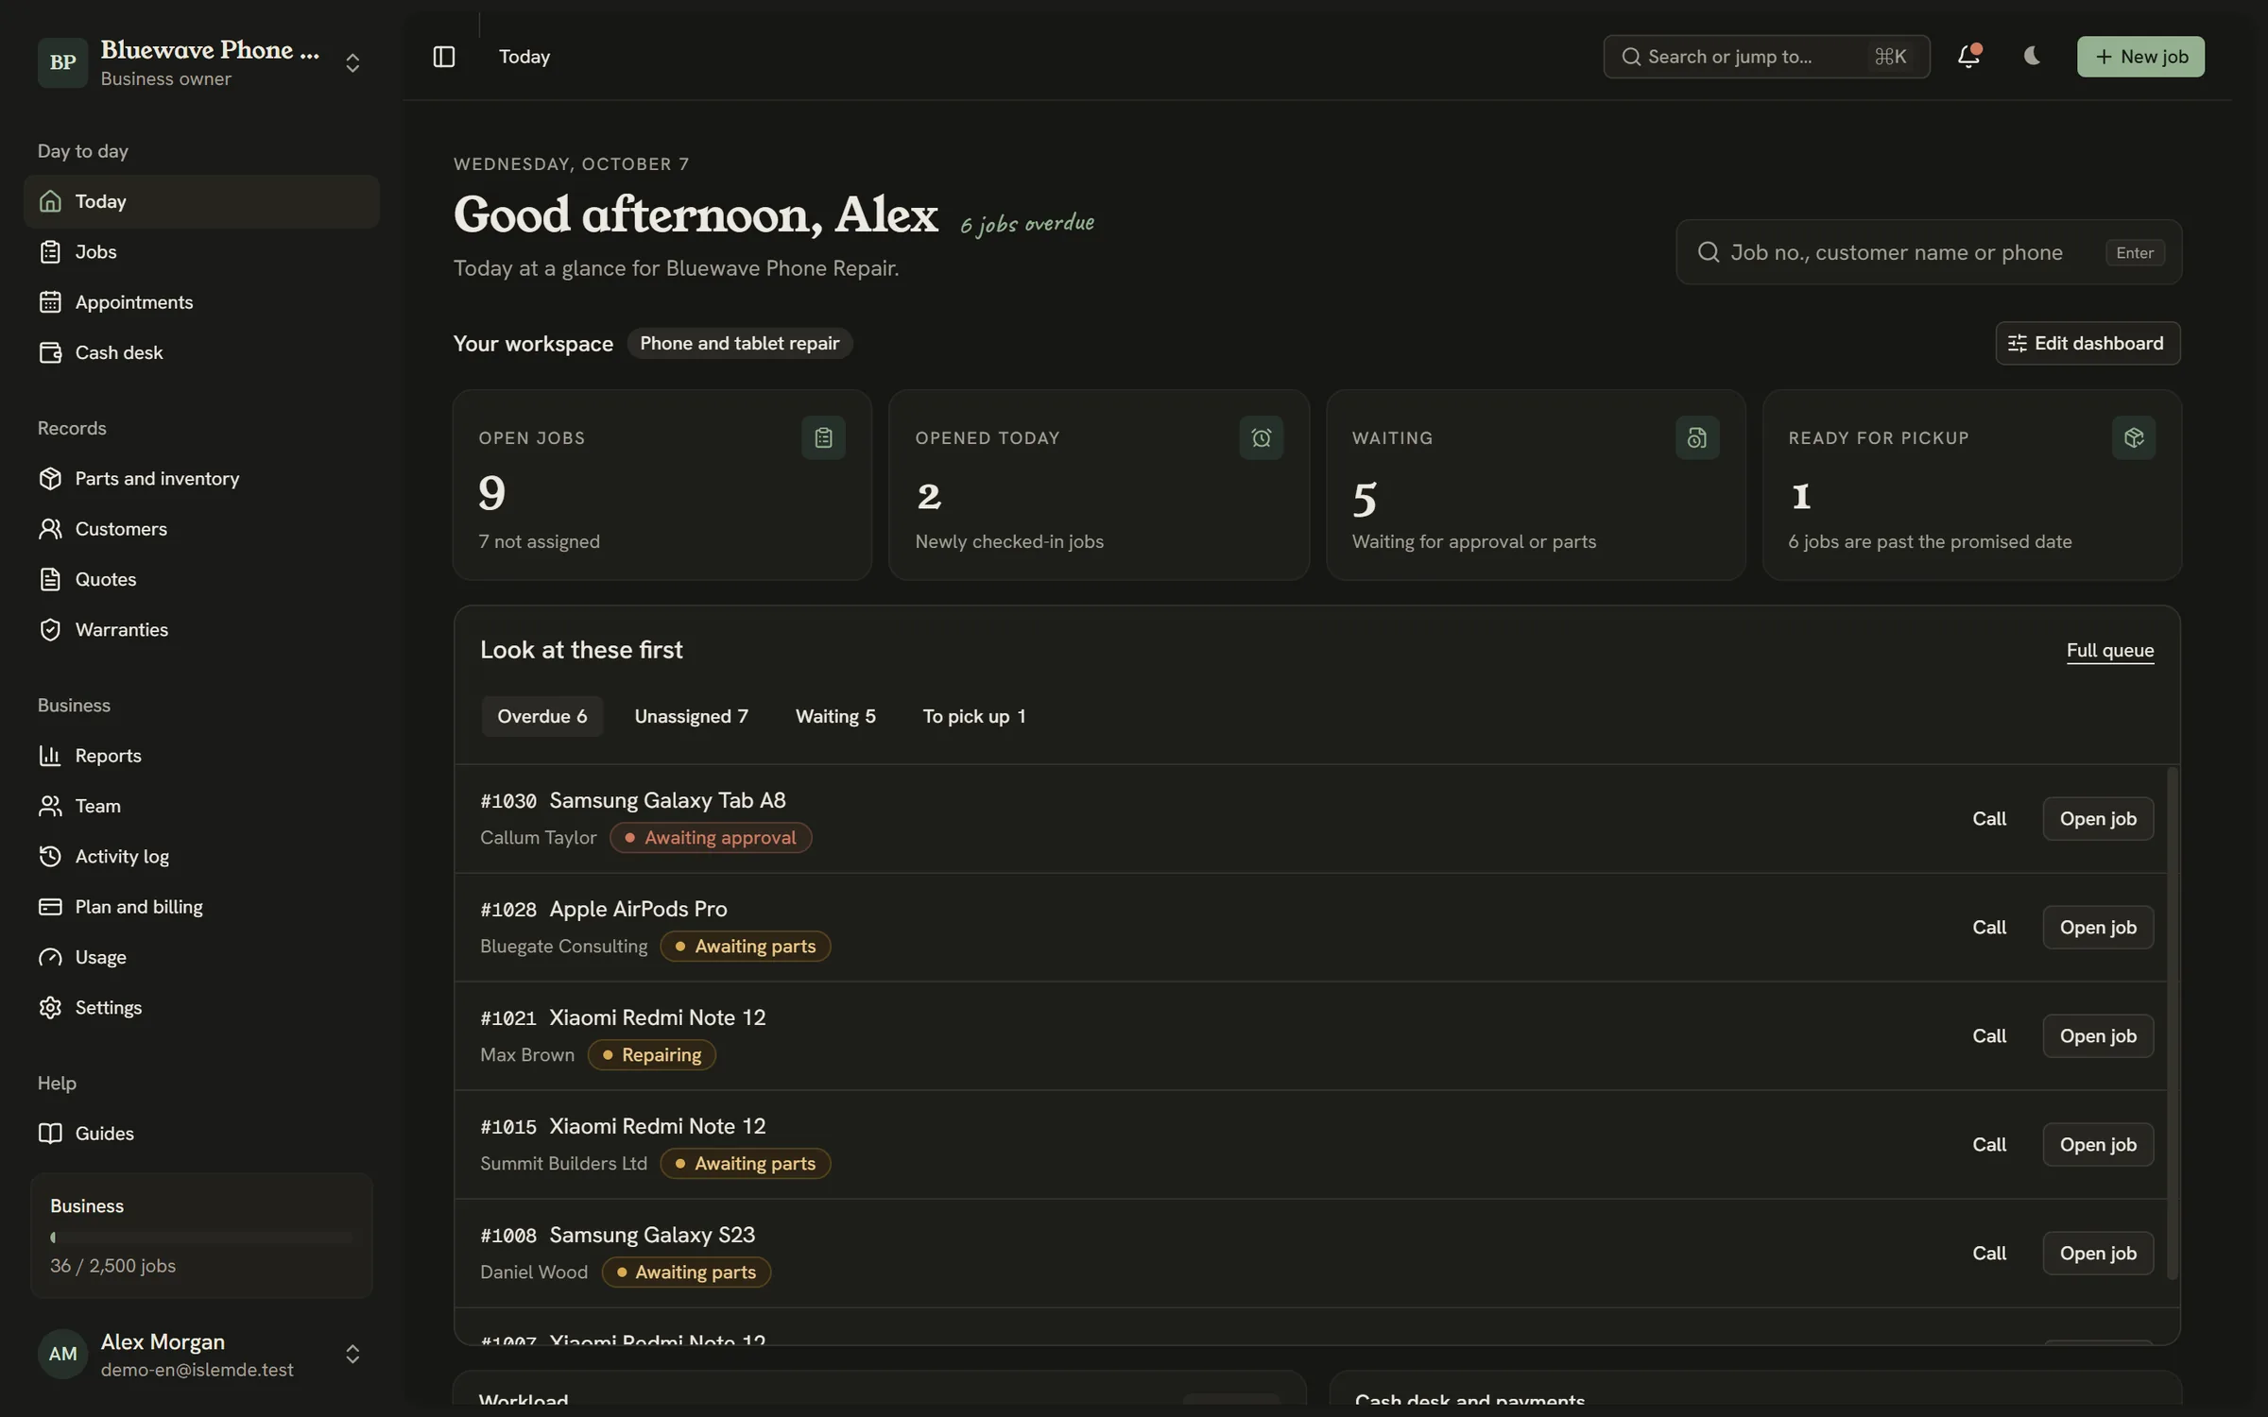Open Cash desk wallet icon
Screen dimensions: 2268x1417
(50, 352)
